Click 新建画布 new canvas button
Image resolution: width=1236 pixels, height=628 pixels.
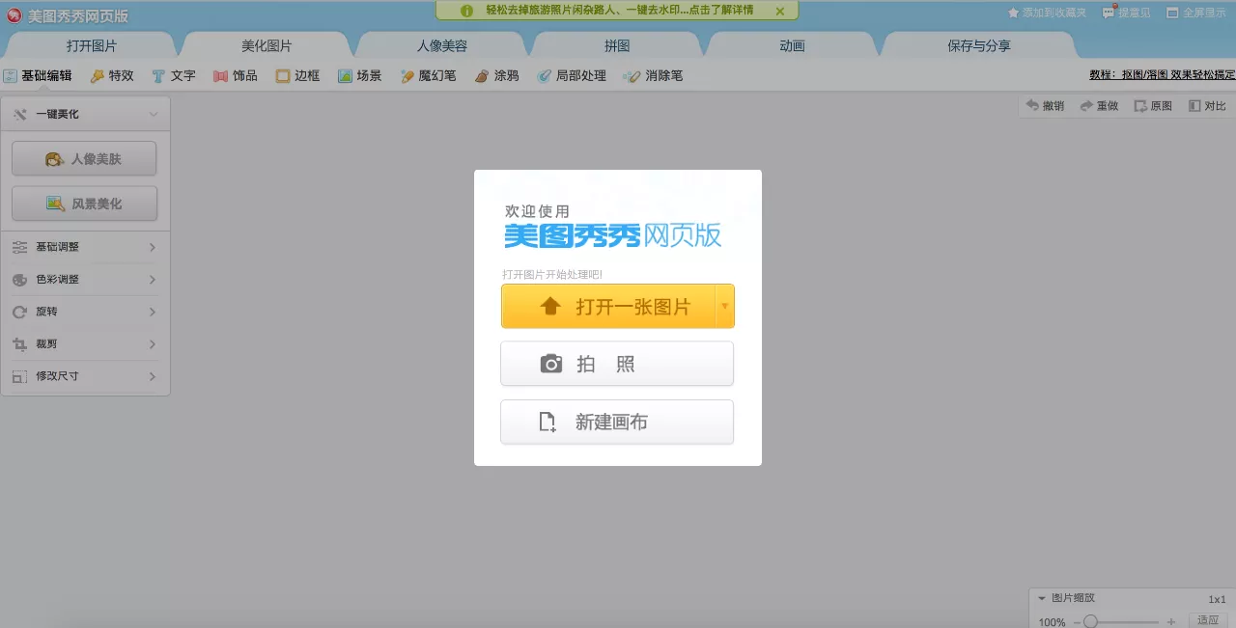coord(617,422)
